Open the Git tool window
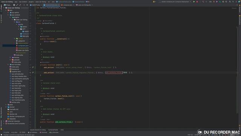This screenshot has height=136, width=241. tap(6, 132)
